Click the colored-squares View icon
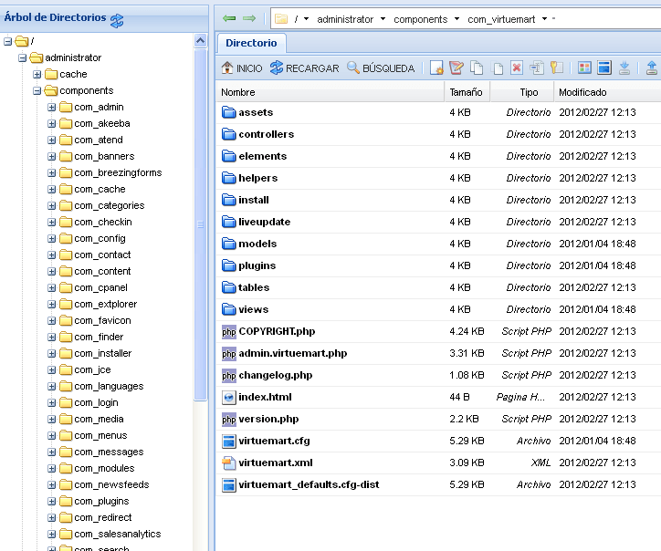The width and height of the screenshot is (661, 551). pyautogui.click(x=584, y=68)
